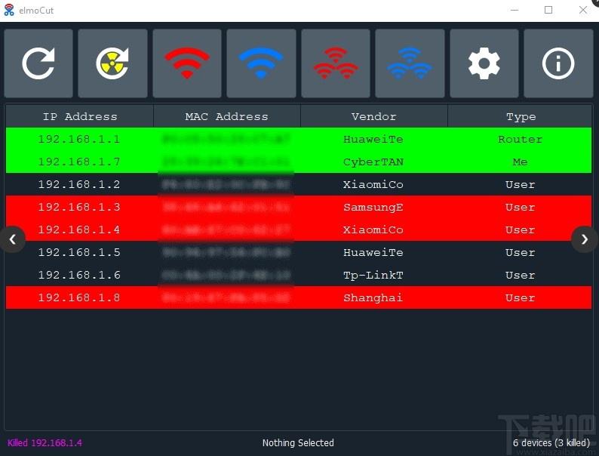
Task: Click Tp-LinkT vendor cell
Action: 373,276
